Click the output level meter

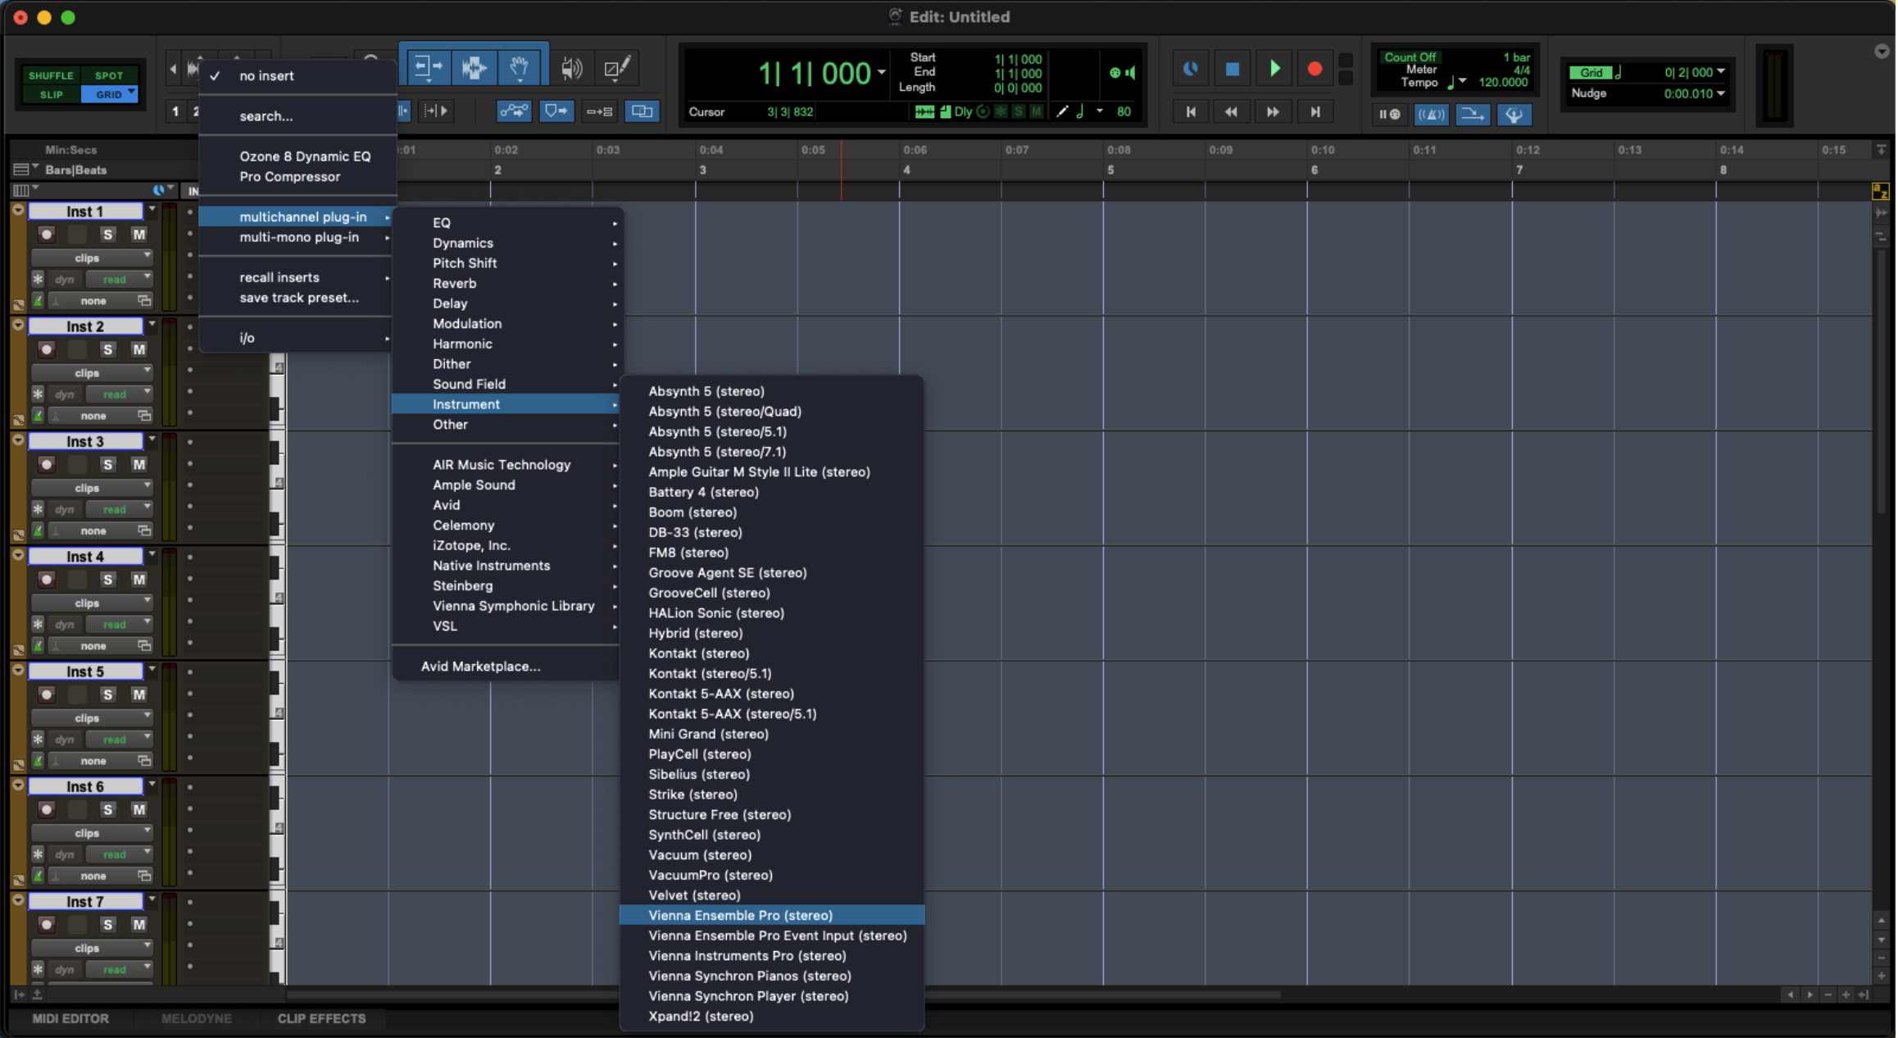click(1774, 86)
